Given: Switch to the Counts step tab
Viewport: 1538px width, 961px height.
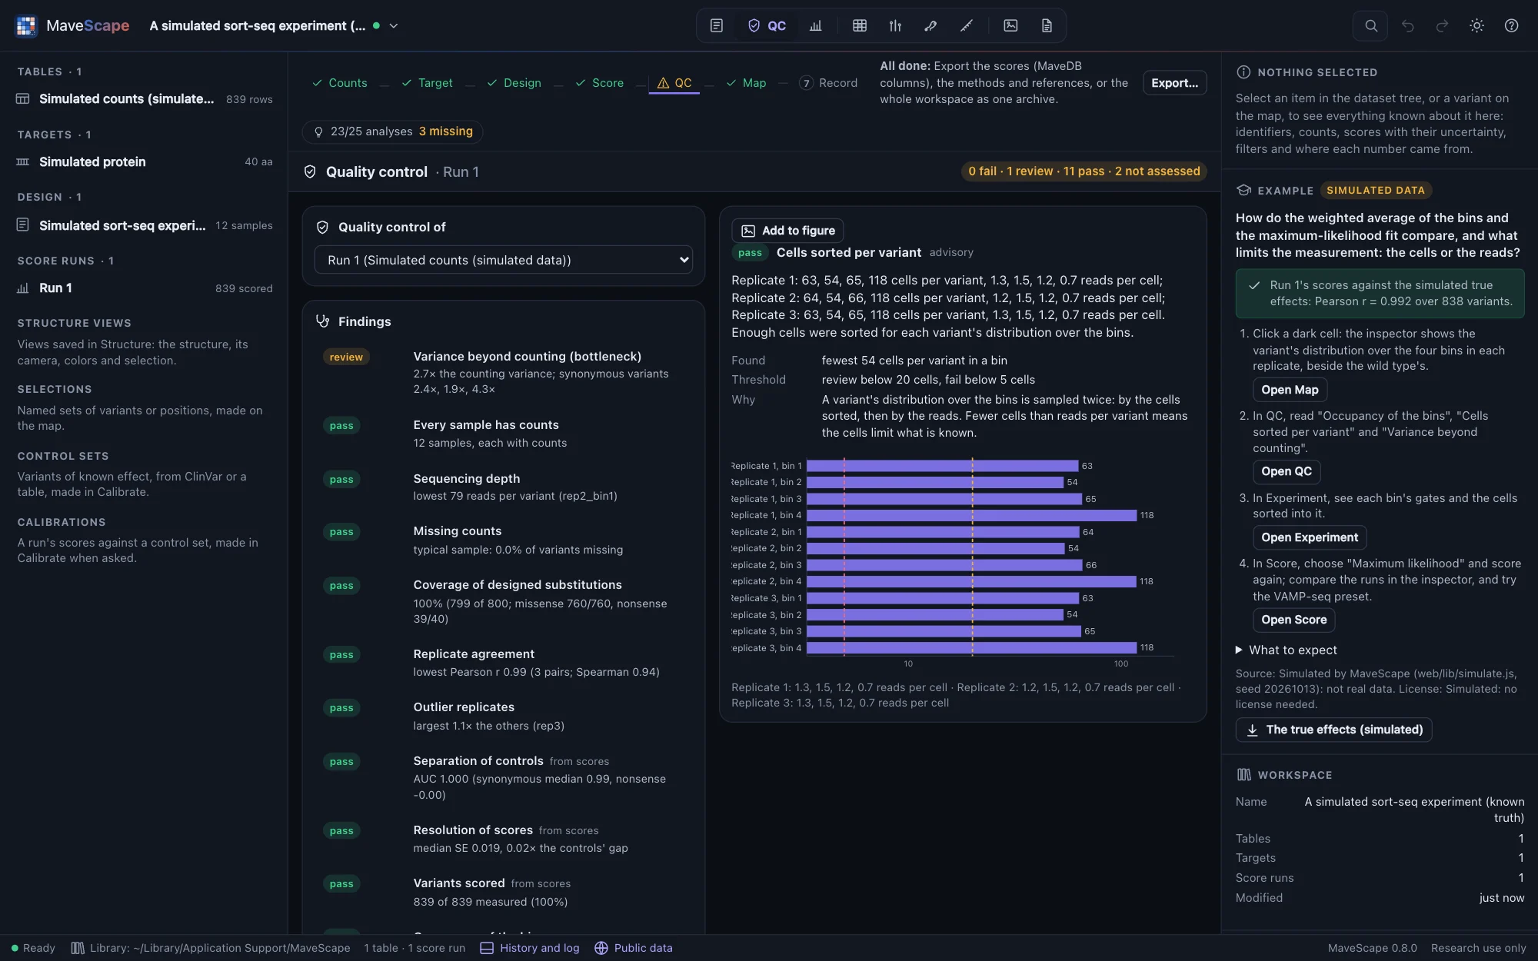Looking at the screenshot, I should tap(339, 83).
